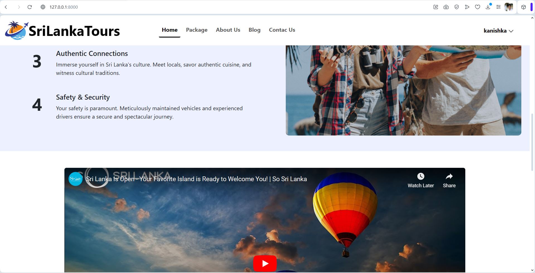Click the large number 3 label

tap(37, 62)
